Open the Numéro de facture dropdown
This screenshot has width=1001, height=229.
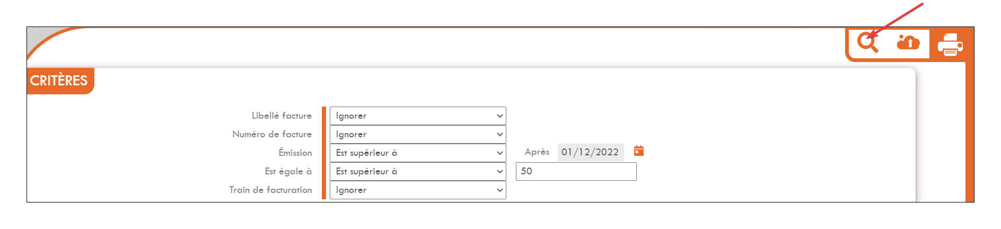418,134
